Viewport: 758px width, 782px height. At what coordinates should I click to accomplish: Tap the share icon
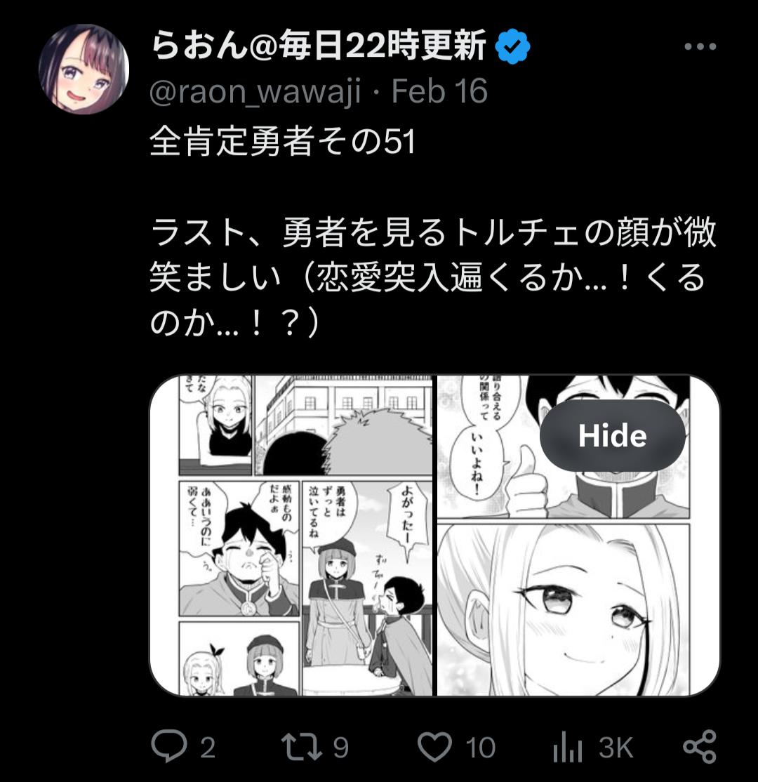pos(700,747)
